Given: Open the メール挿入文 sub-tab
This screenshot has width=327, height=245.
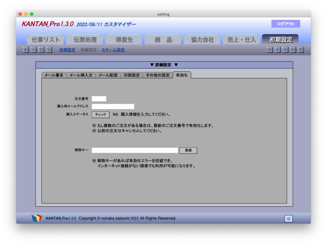Looking at the screenshot, I should coord(81,75).
